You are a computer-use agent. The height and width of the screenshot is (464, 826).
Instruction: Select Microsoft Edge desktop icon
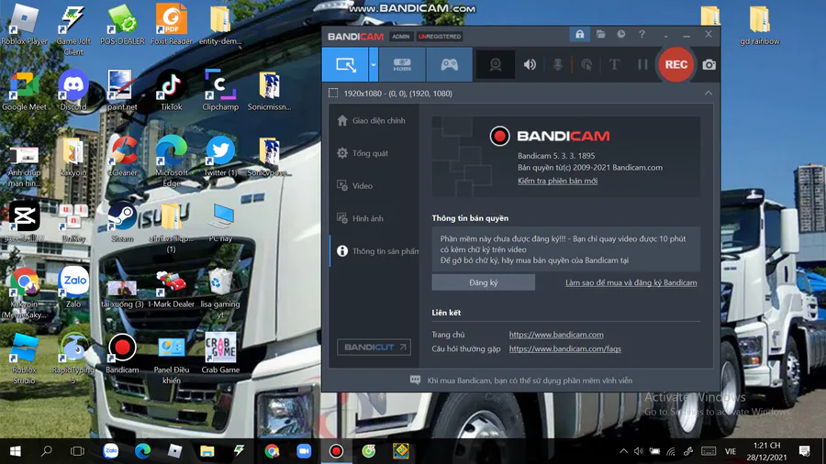click(x=172, y=161)
